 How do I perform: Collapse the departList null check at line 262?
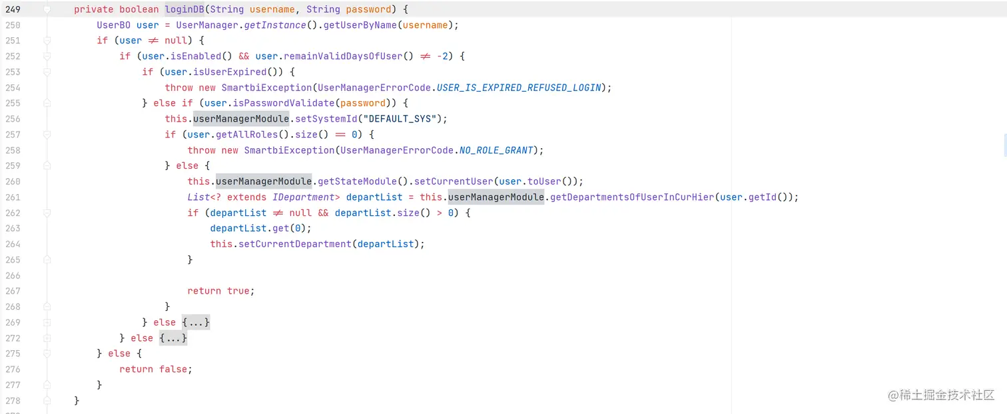pos(47,213)
